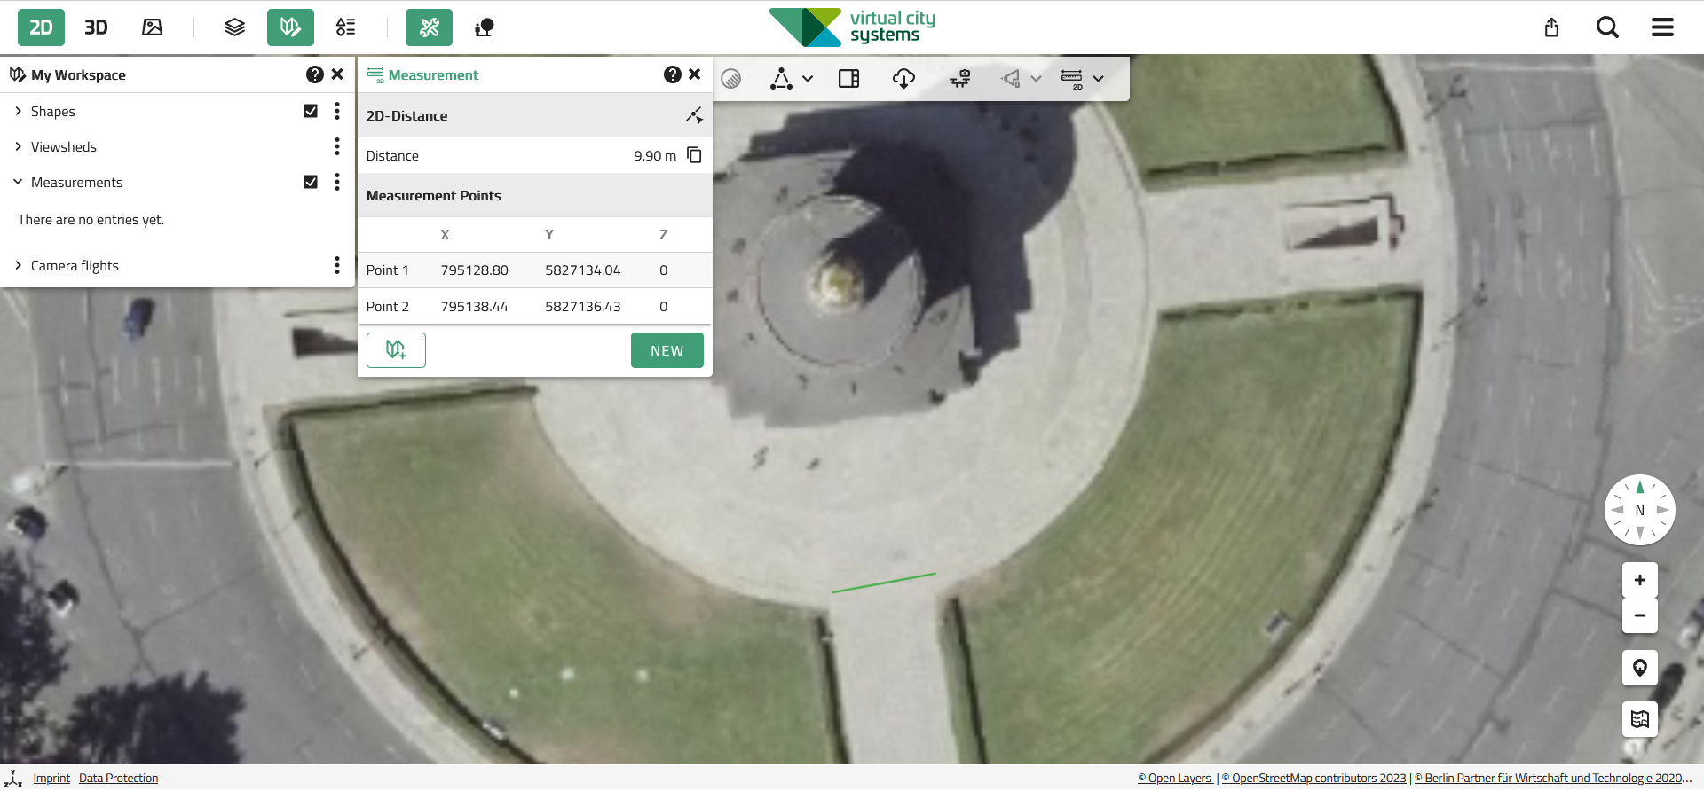The image size is (1704, 791).
Task: Click the green measurement line on map
Action: pos(884,583)
